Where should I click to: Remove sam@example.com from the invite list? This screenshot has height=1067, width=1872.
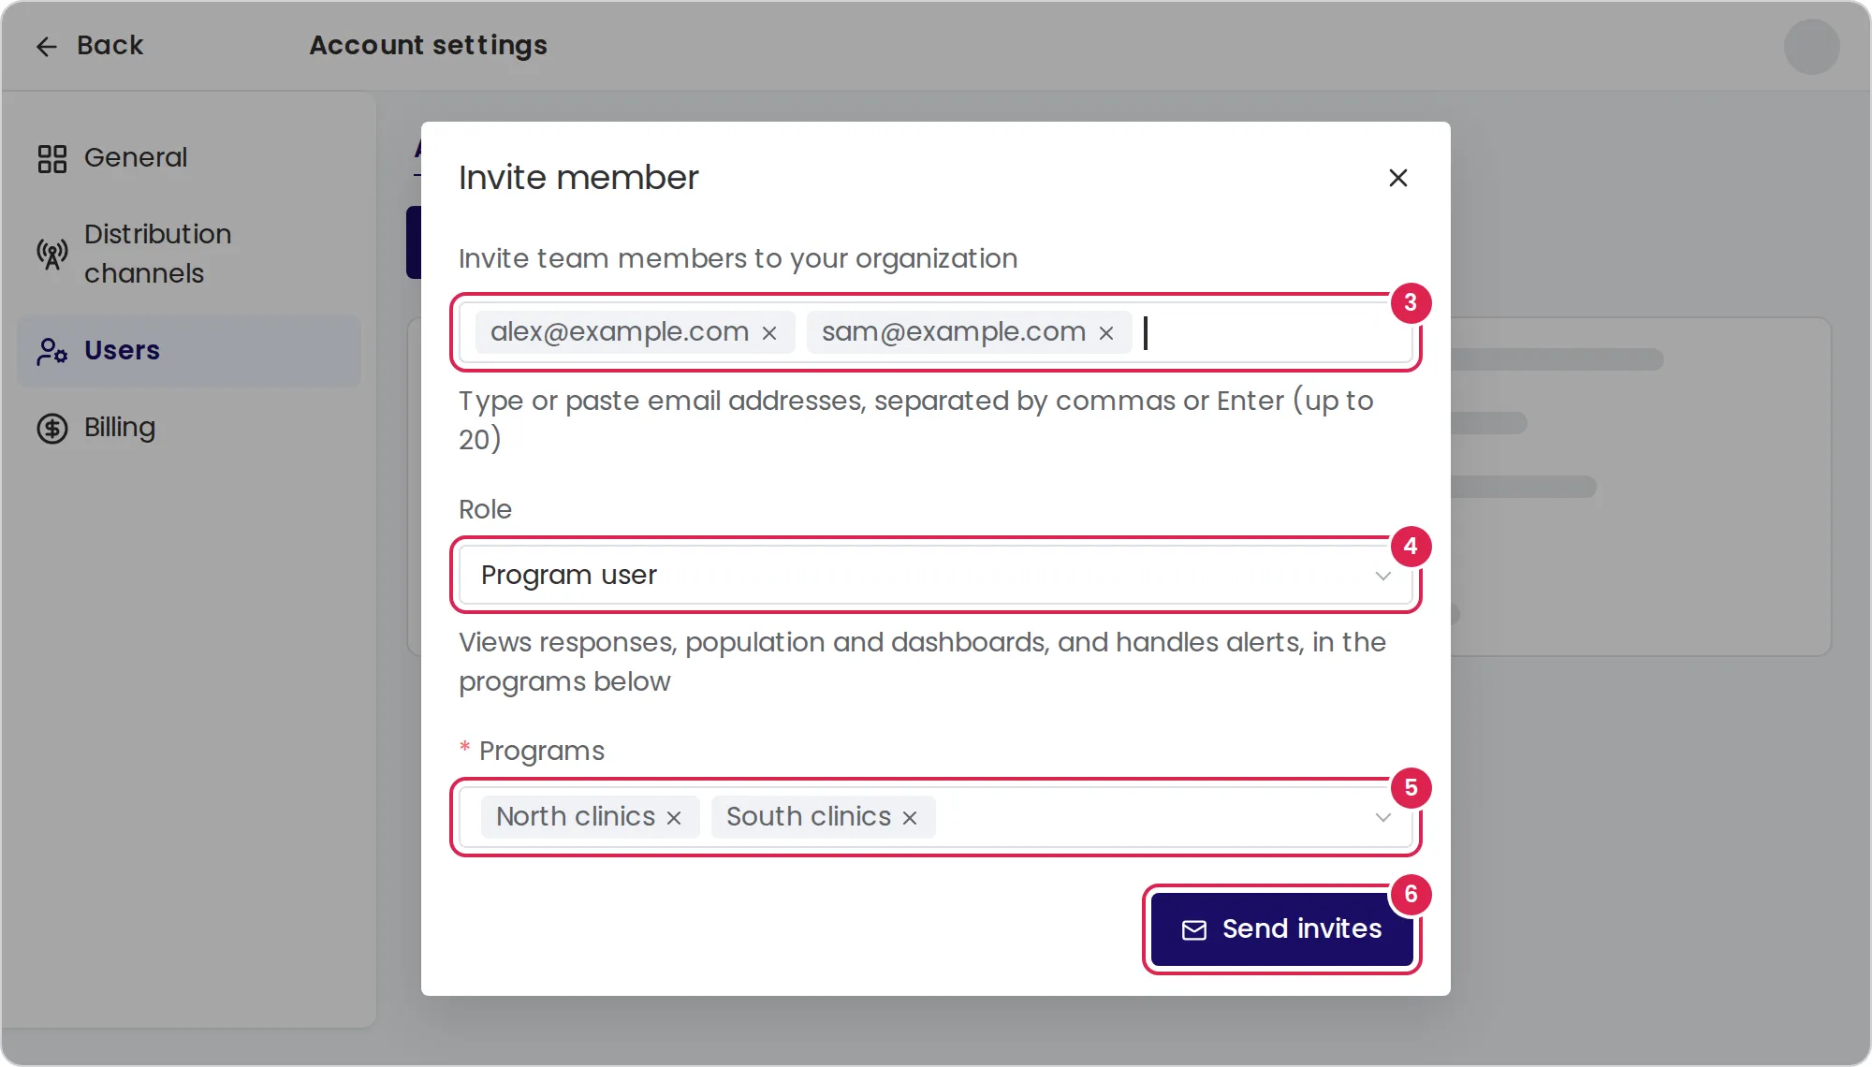1106,333
